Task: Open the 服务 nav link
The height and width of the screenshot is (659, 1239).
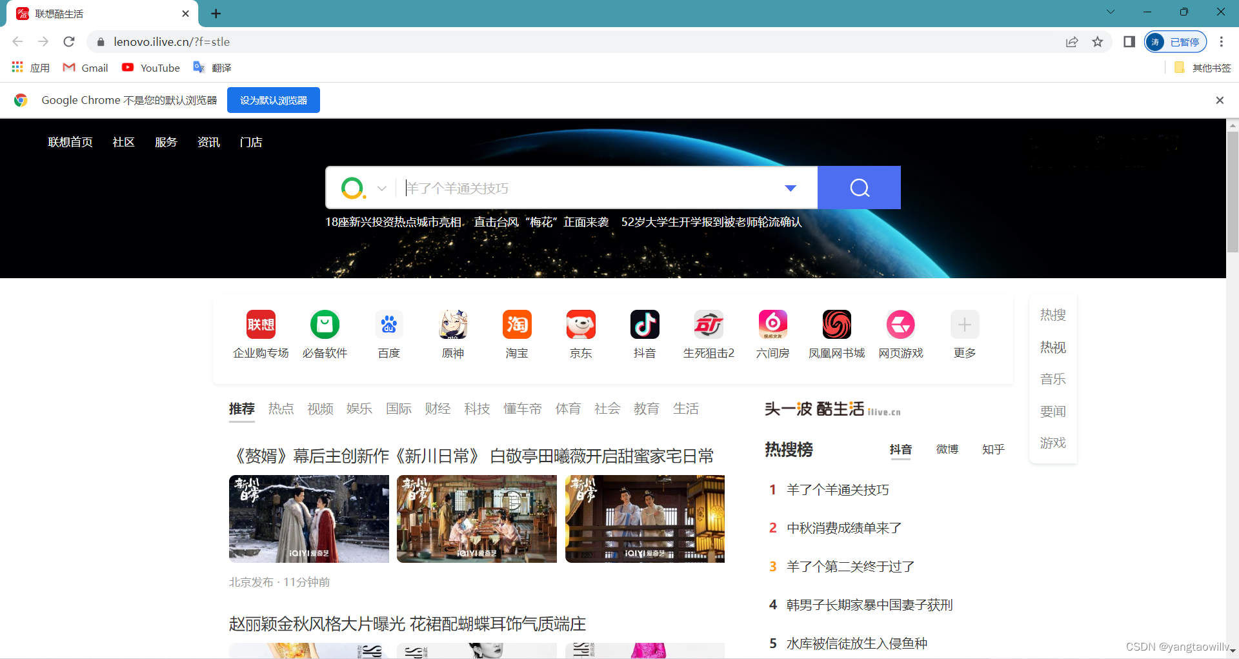Action: pyautogui.click(x=166, y=142)
